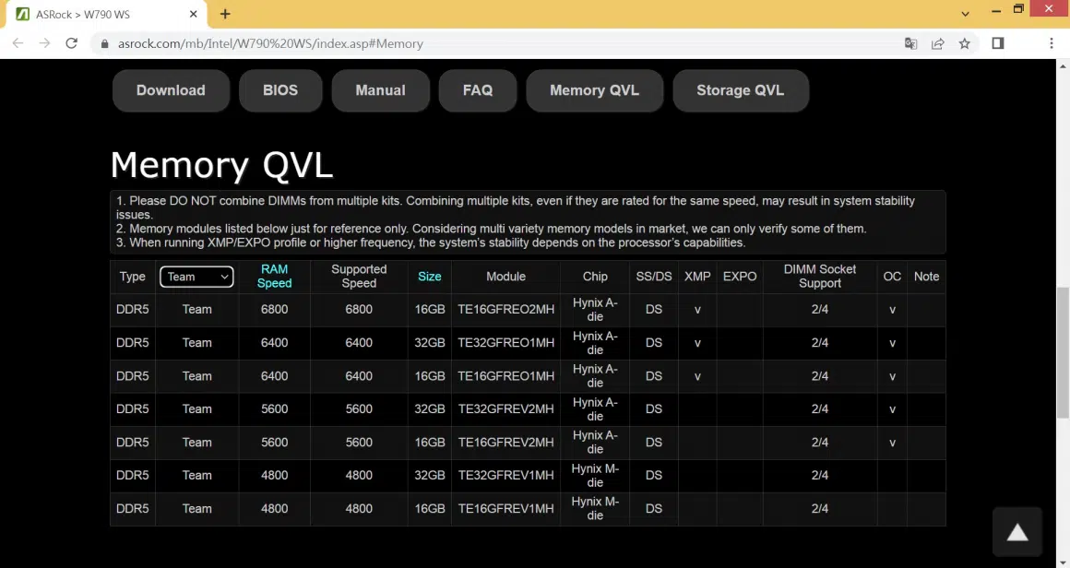This screenshot has width=1070, height=568.
Task: Click module TE32GFREO1MH
Action: (505, 342)
